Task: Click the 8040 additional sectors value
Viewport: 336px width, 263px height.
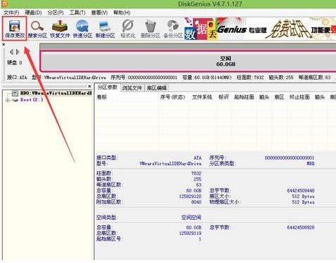Action: click(x=196, y=202)
